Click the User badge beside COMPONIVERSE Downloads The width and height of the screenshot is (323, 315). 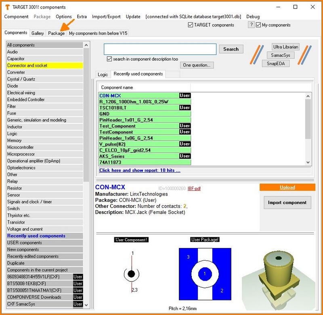click(78, 297)
